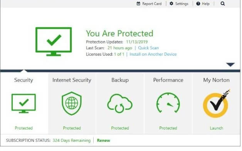Click the Settings gear icon
The image size is (242, 151).
(x=171, y=3)
